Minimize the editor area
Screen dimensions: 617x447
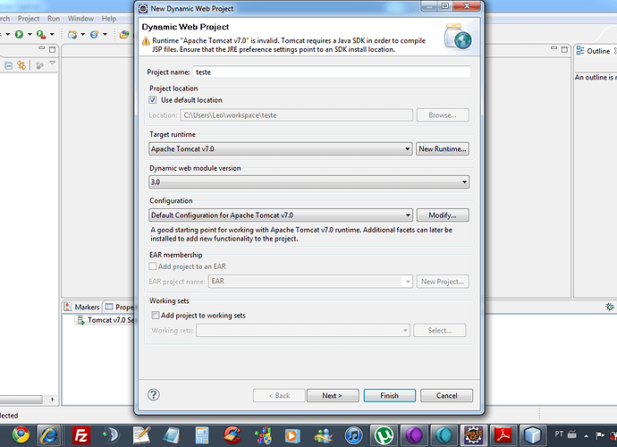tap(554, 48)
